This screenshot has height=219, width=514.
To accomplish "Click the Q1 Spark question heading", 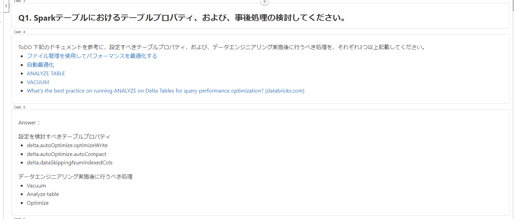I will pos(181,18).
